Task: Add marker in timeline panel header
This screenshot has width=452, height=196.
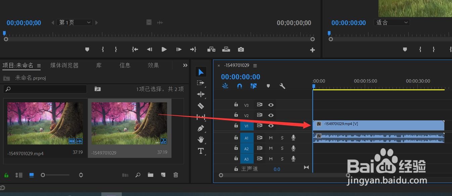Action: [x=268, y=86]
